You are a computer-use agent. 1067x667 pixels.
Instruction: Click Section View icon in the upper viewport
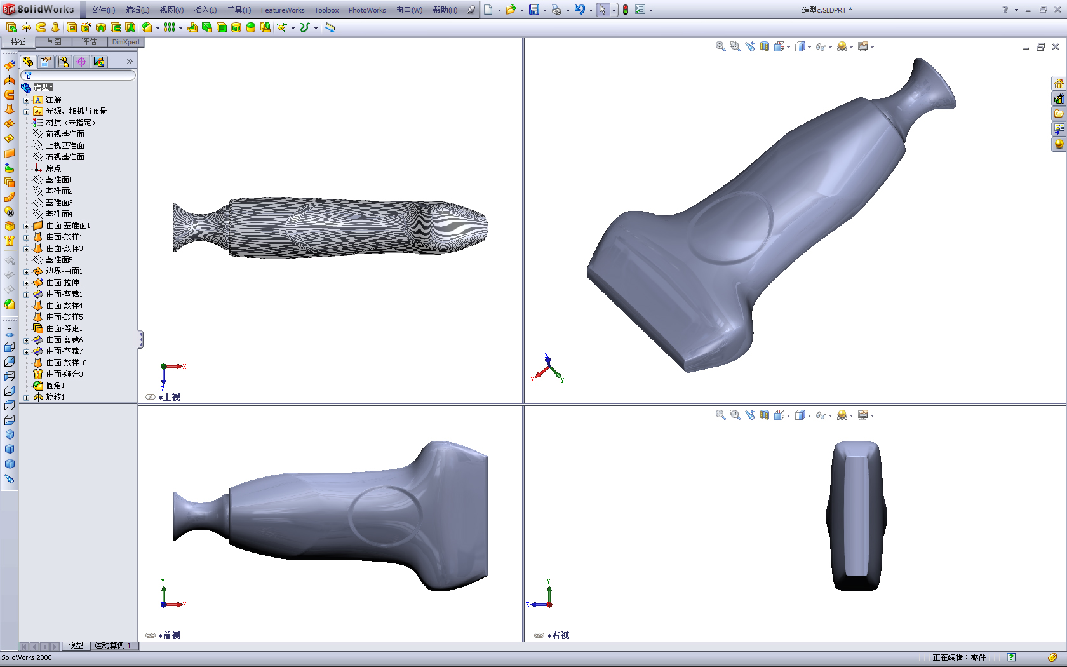point(765,46)
